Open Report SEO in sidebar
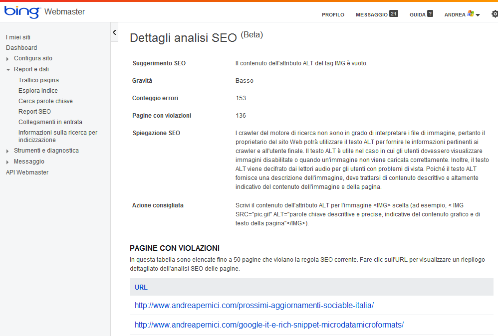The width and height of the screenshot is (498, 336). pos(34,112)
